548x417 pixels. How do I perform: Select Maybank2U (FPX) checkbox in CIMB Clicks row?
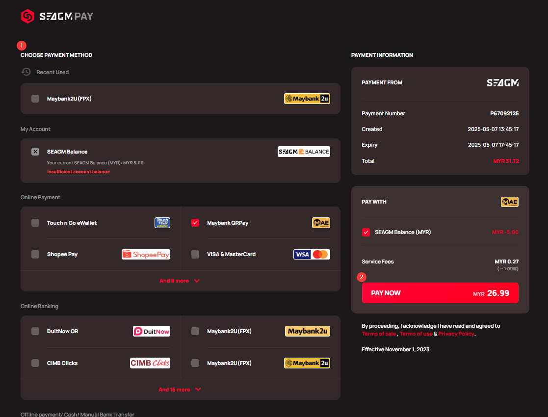195,363
